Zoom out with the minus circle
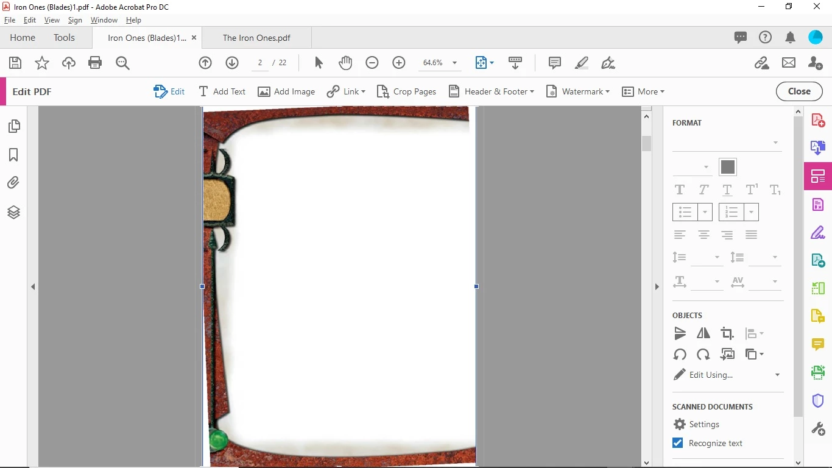The image size is (832, 468). click(372, 63)
